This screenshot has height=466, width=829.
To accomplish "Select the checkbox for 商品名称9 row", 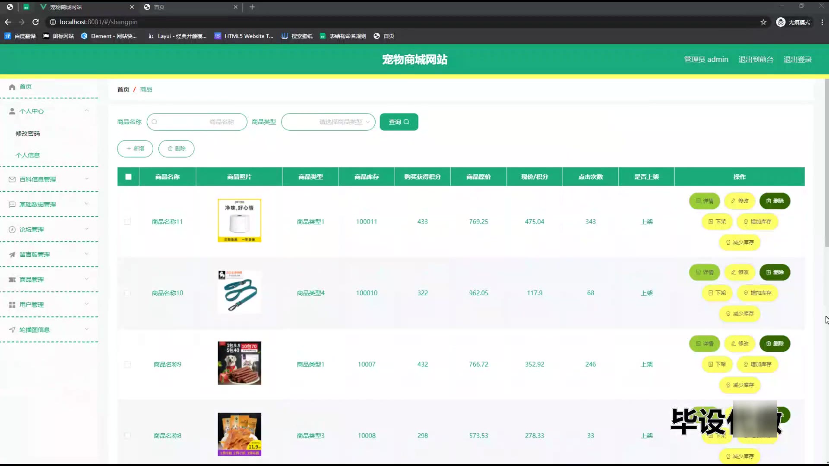I will [127, 365].
